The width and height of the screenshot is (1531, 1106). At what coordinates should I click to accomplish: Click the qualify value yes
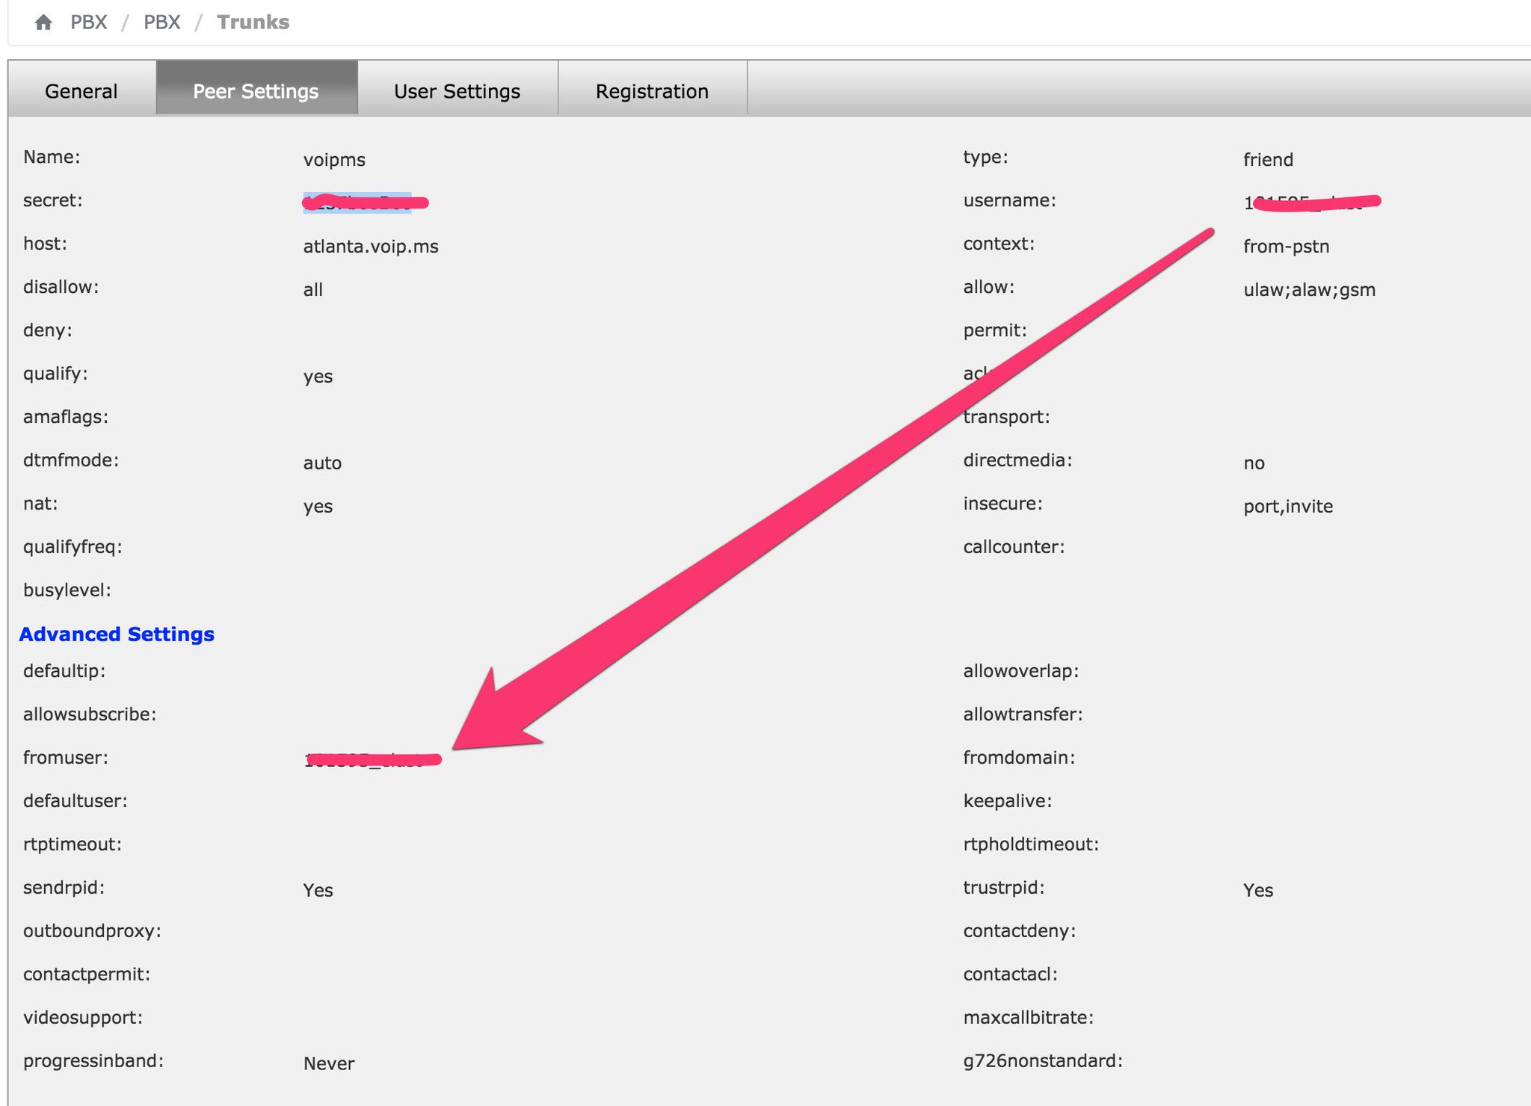pos(318,377)
